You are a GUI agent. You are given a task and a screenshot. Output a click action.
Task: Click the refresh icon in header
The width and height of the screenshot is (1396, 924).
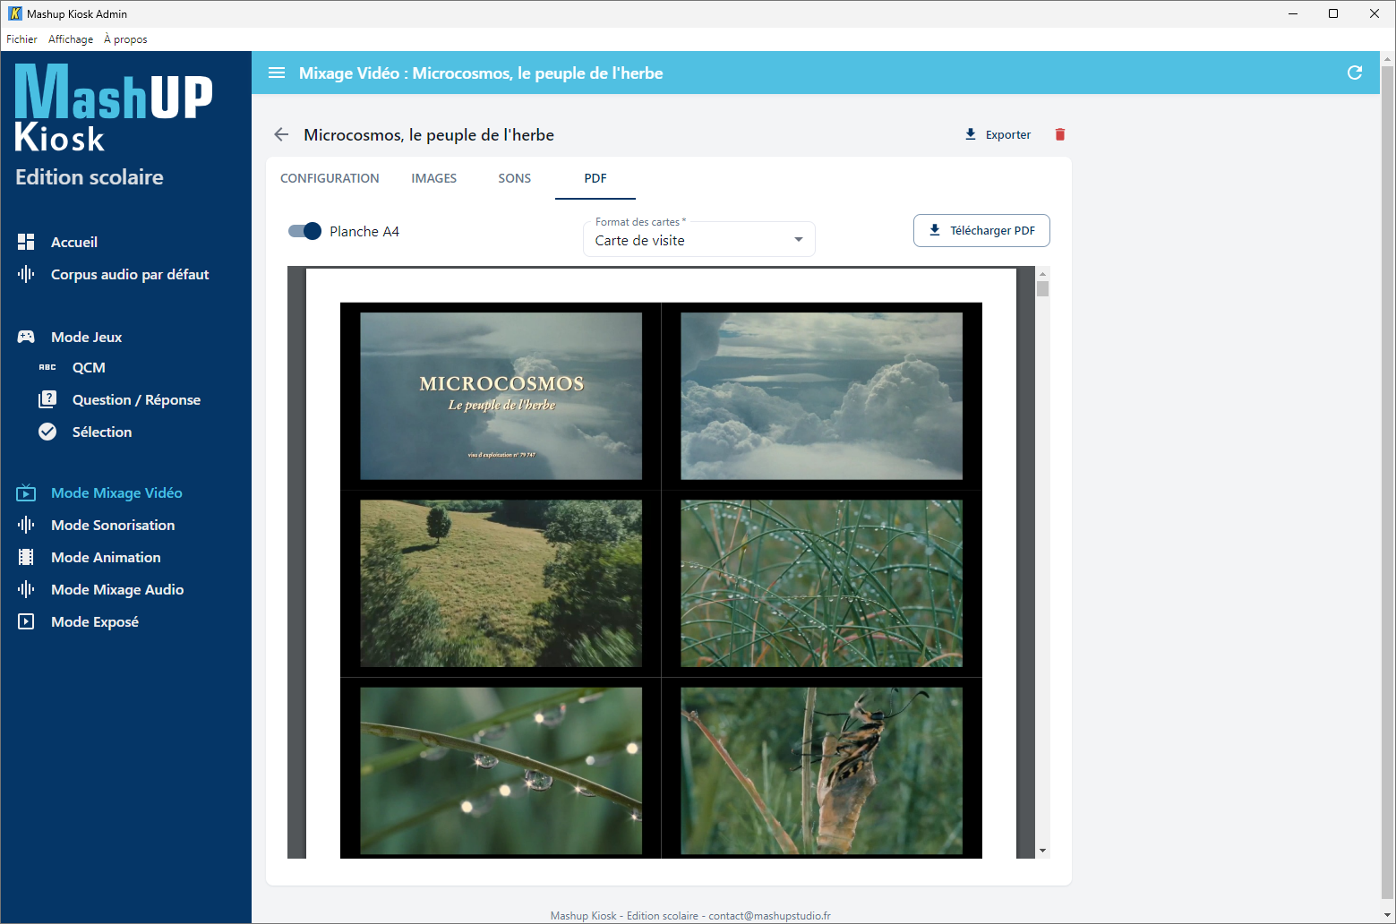1355,73
